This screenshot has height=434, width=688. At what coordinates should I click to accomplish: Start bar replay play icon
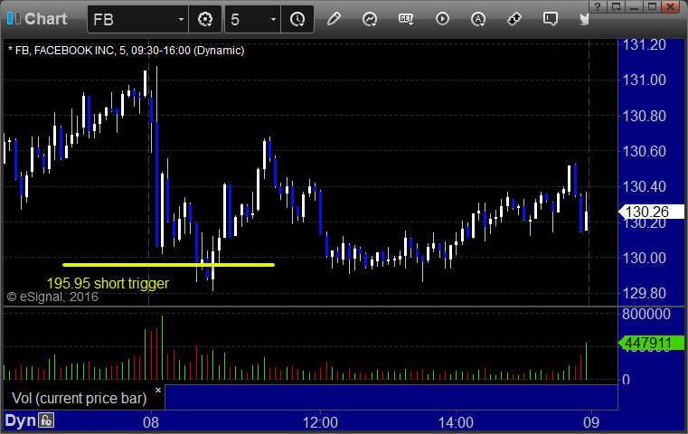[442, 19]
